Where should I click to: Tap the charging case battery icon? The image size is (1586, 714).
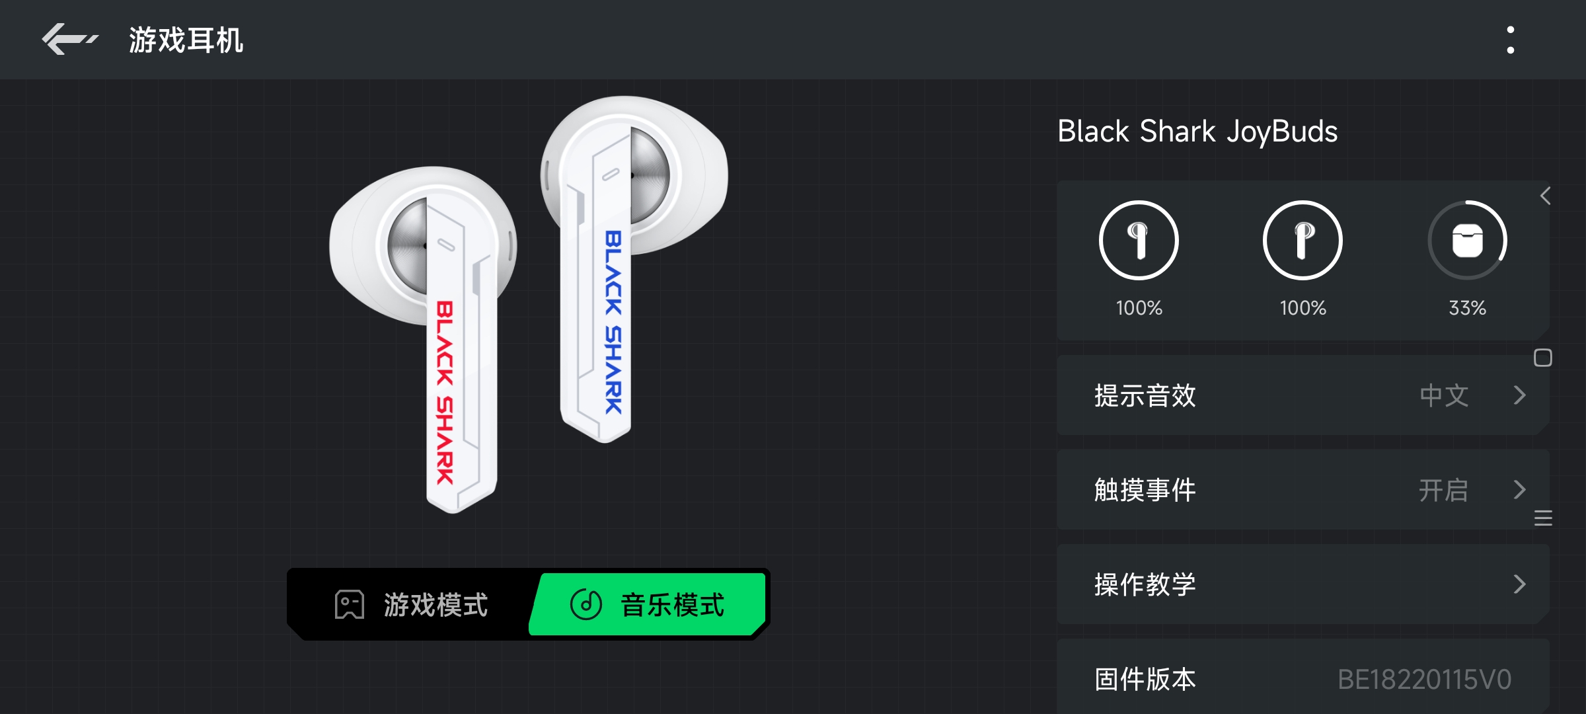tap(1467, 240)
